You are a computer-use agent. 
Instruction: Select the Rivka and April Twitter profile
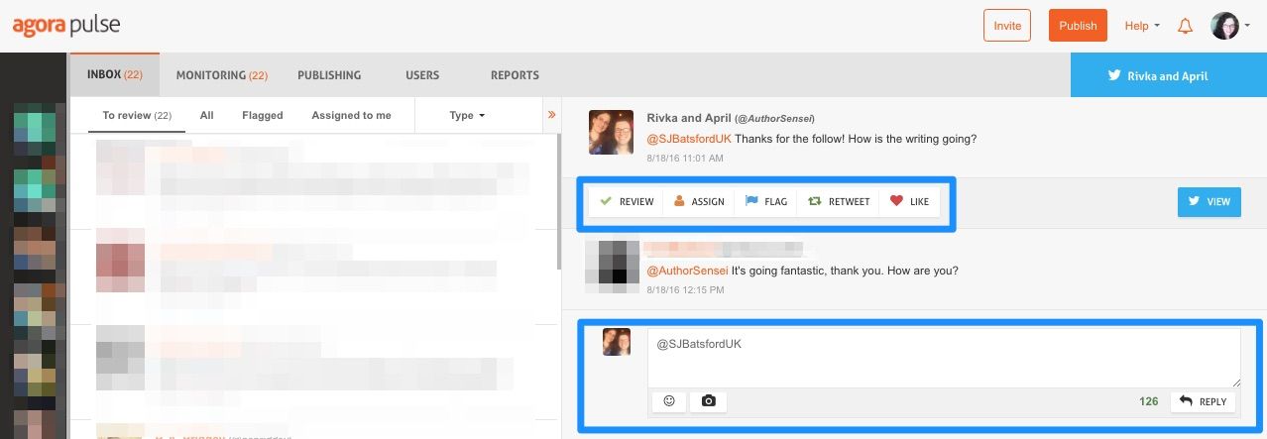coord(1169,75)
